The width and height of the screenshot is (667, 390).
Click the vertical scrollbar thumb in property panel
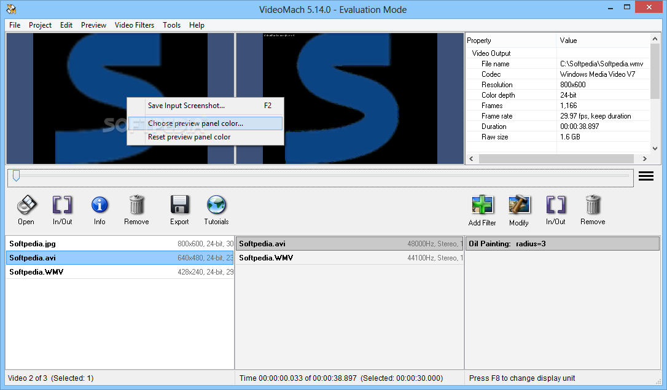point(655,71)
